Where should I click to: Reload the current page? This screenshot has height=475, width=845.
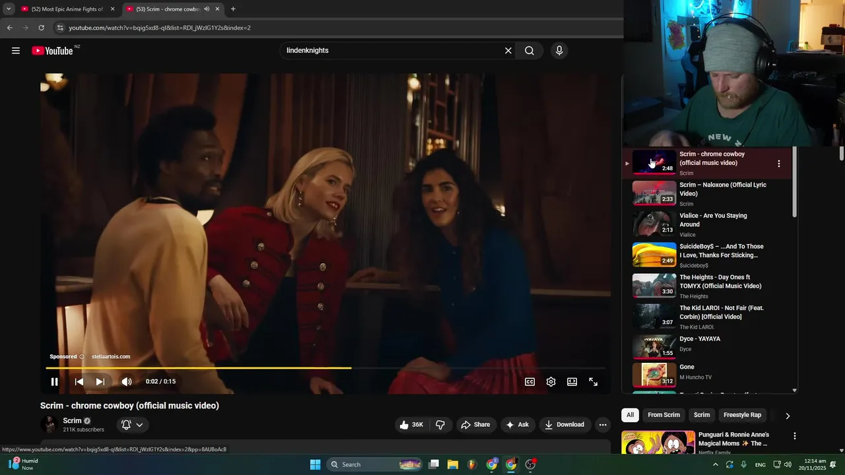pyautogui.click(x=41, y=28)
